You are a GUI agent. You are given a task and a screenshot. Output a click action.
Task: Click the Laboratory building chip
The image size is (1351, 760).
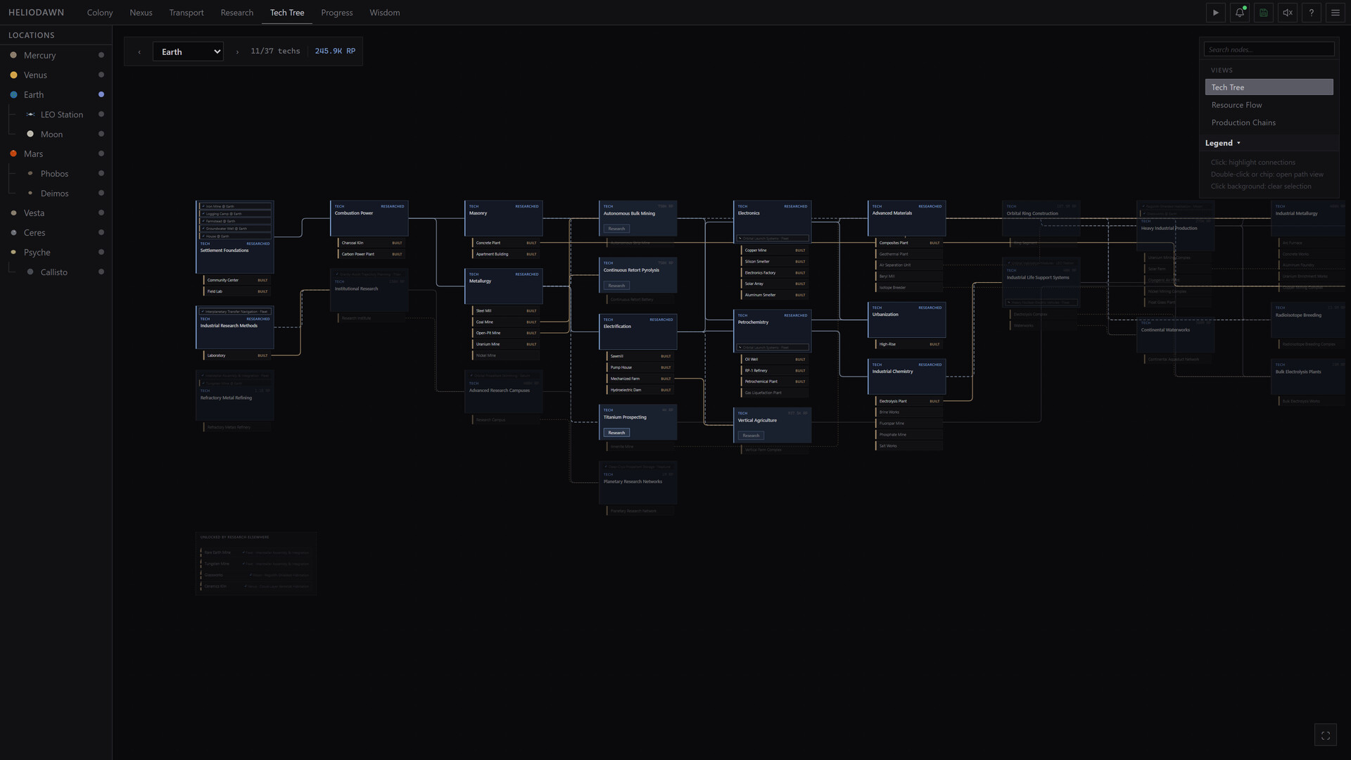[x=237, y=355]
